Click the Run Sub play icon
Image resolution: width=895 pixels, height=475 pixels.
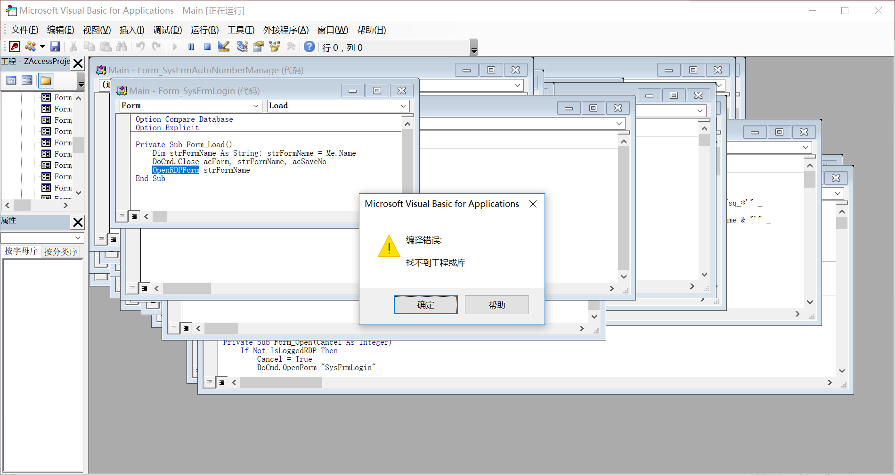pyautogui.click(x=175, y=47)
